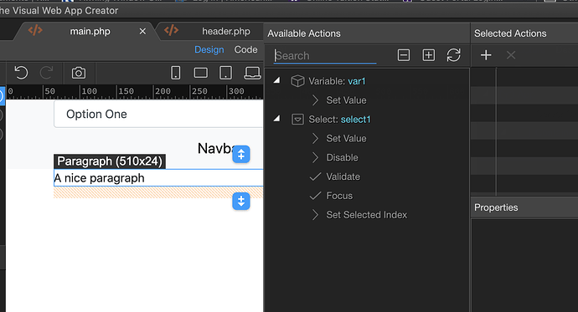
Task: Switch to the header.php tab
Action: click(226, 31)
